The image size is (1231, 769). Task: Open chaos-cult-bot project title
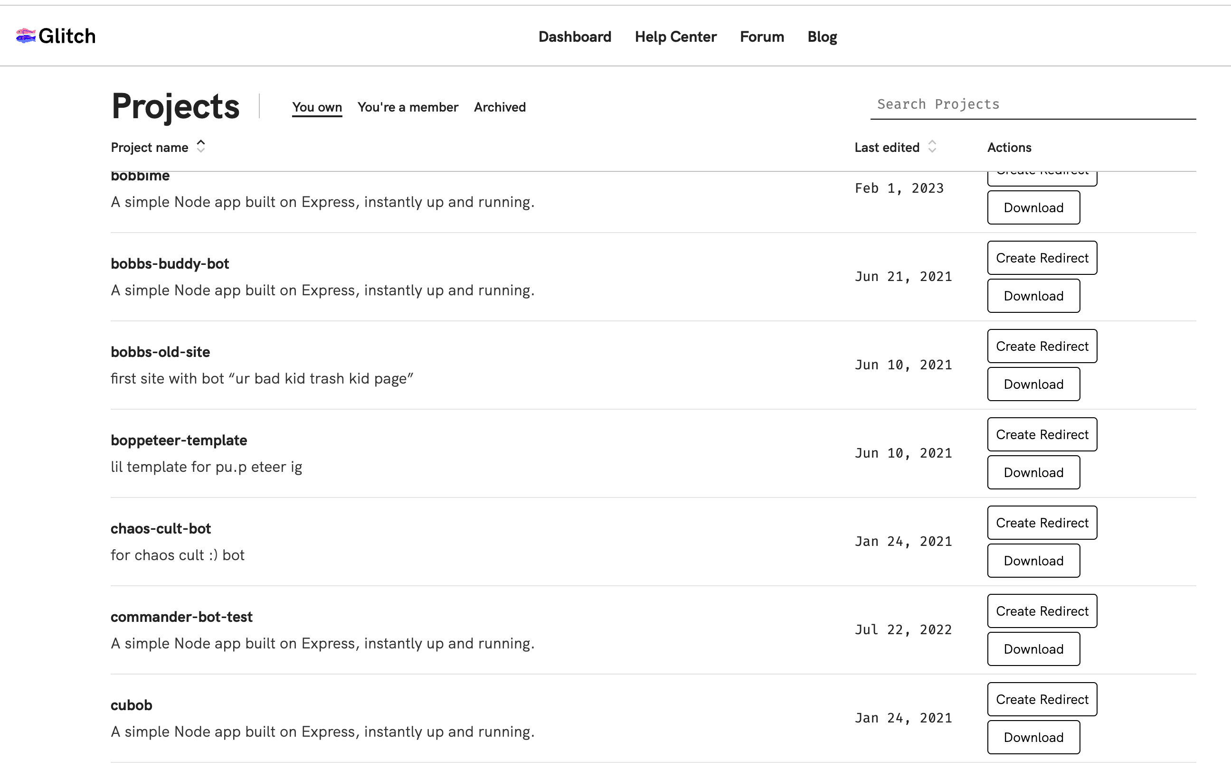pyautogui.click(x=161, y=528)
